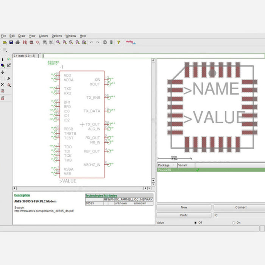The image size is (265, 265).
Task: Click the Description link
Action: pos(22,195)
